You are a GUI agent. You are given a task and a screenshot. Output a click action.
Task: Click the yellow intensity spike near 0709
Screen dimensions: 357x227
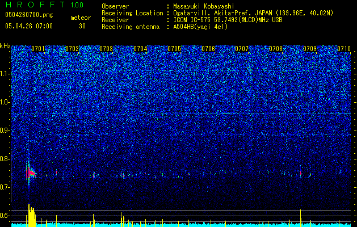[301, 218]
